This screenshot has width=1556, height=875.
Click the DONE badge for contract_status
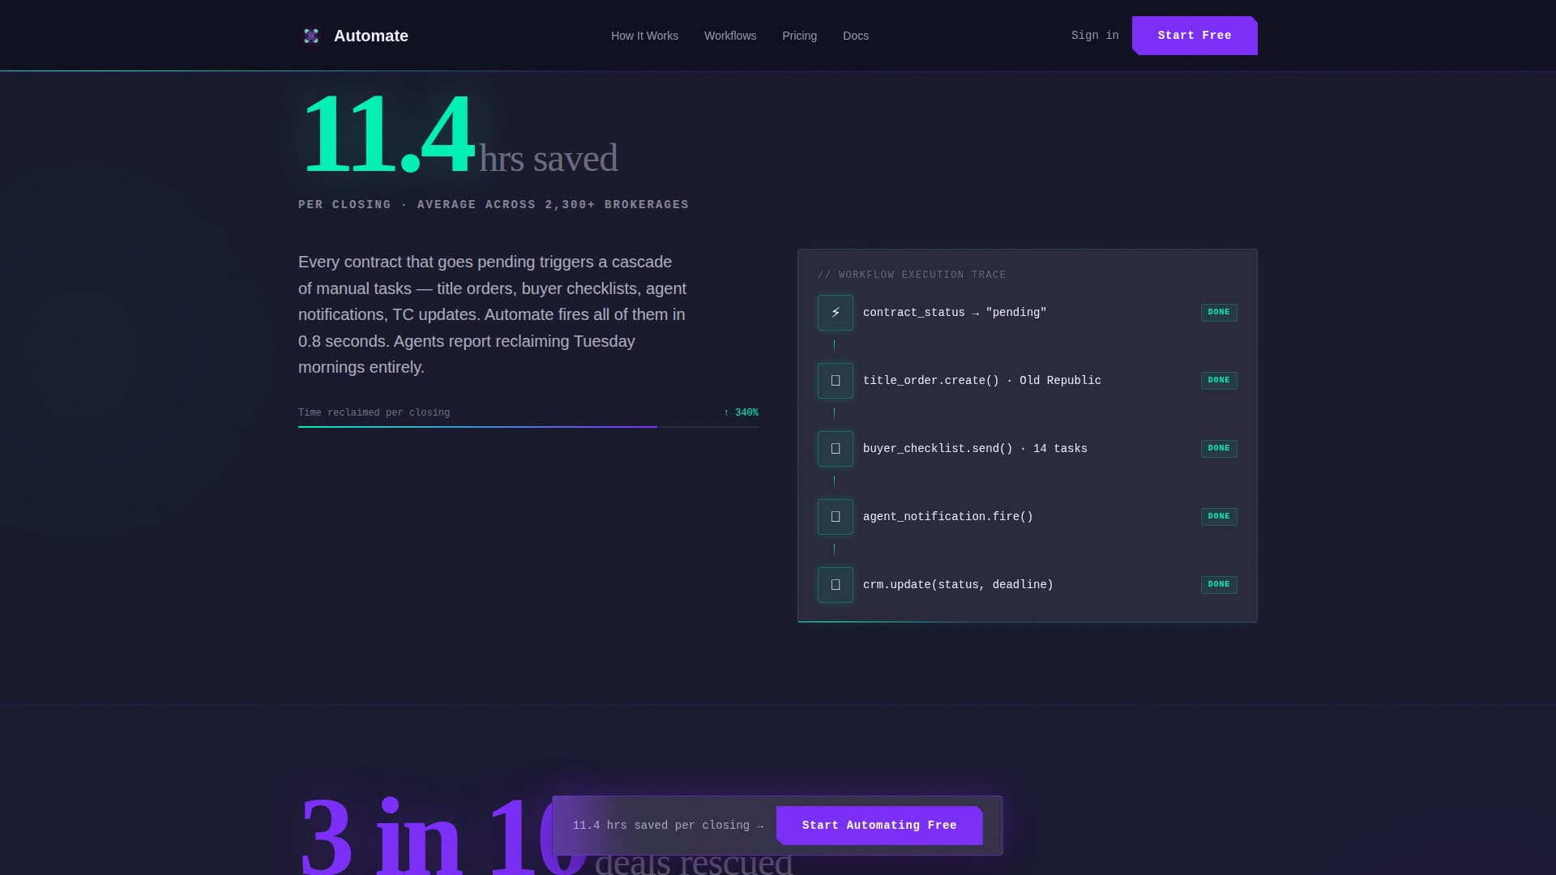tap(1219, 313)
